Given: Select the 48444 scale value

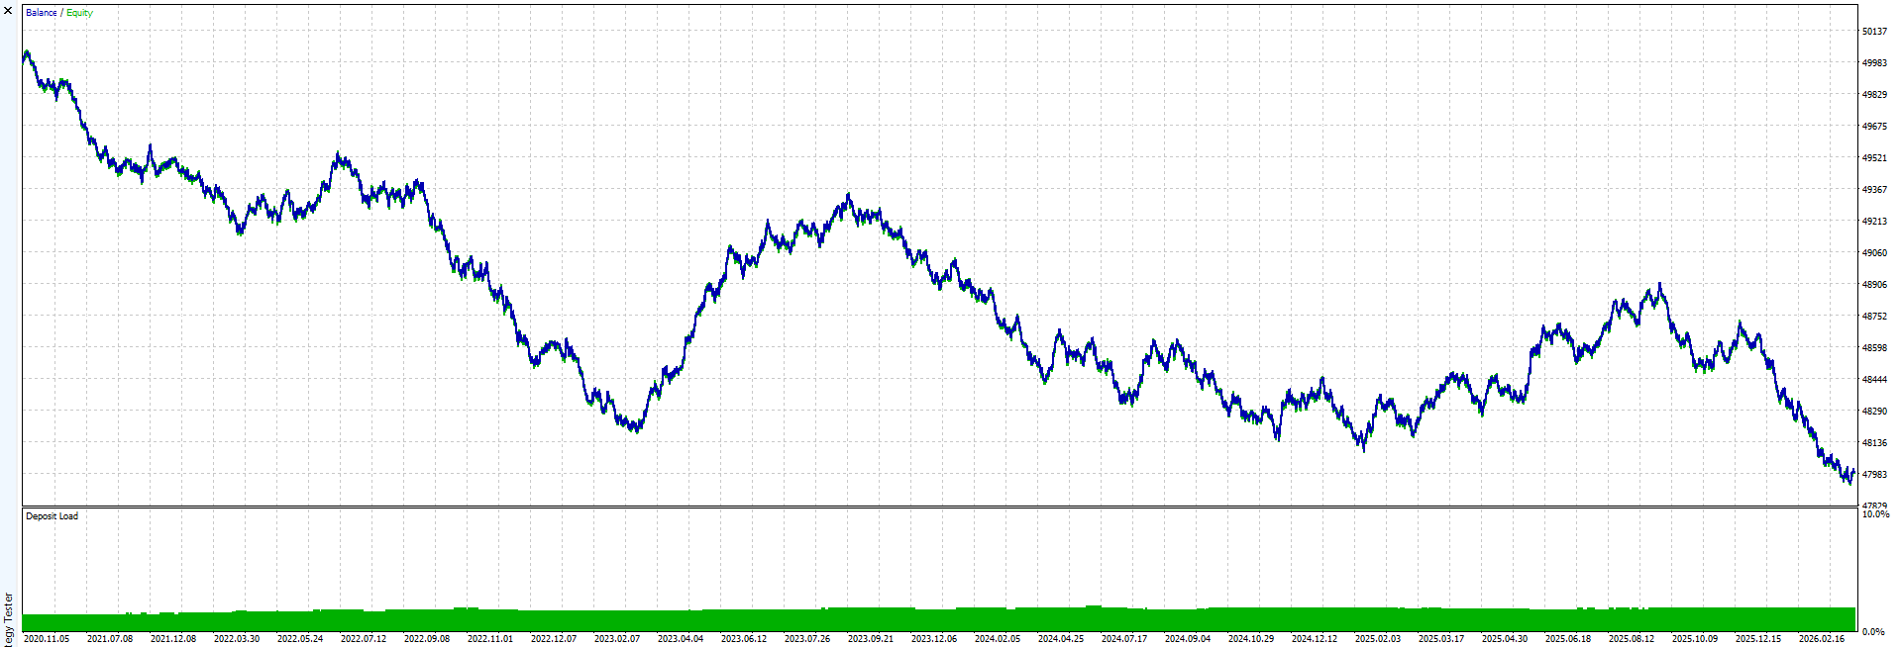Looking at the screenshot, I should pyautogui.click(x=1874, y=380).
